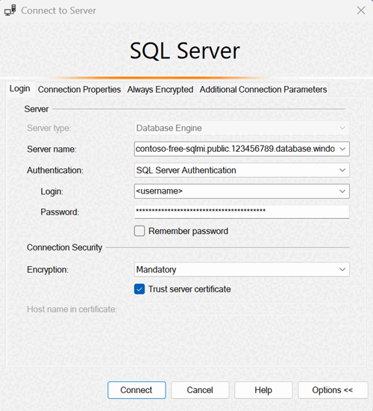This screenshot has width=373, height=411.
Task: Close the Connect to Server dialog
Action: click(361, 10)
